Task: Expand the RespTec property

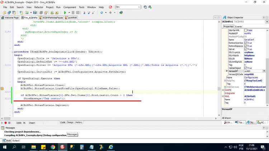Action: point(225,81)
